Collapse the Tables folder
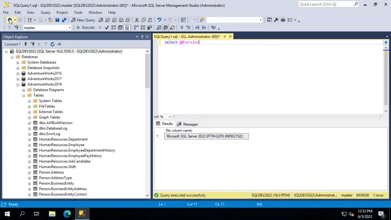The height and width of the screenshot is (220, 391). (23, 95)
